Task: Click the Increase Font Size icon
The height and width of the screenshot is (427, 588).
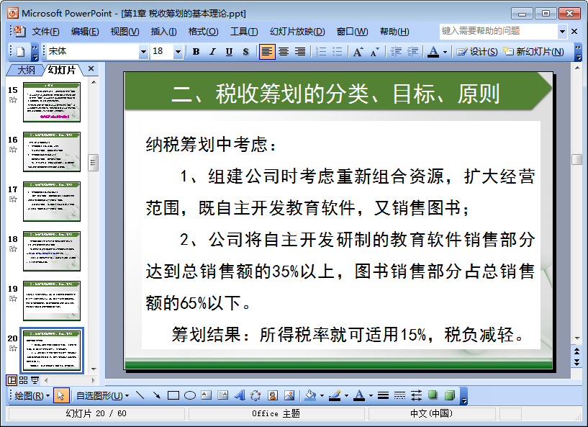Action: tap(358, 52)
